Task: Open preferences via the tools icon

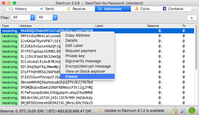Action: pyautogui.click(x=183, y=111)
